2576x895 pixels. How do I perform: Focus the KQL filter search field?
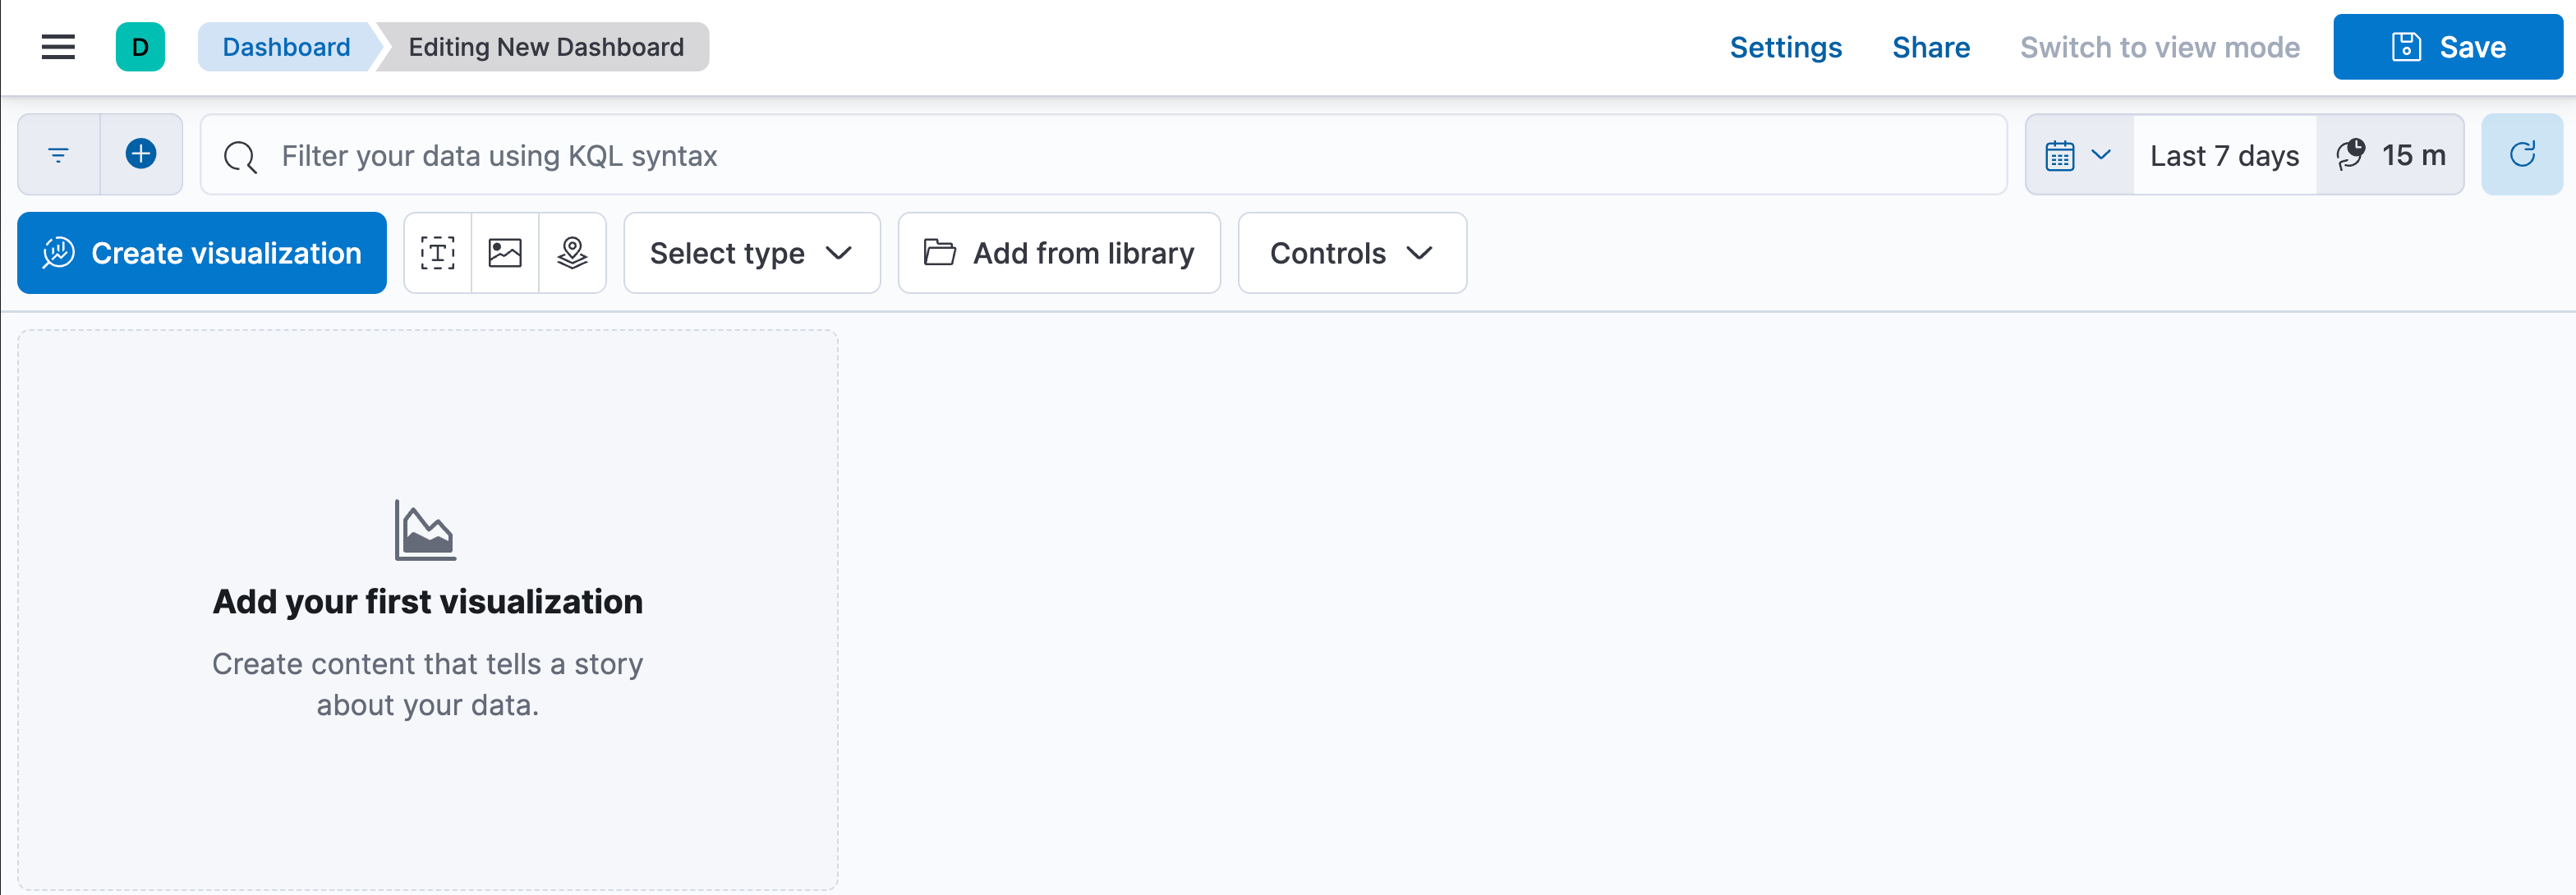1103,155
